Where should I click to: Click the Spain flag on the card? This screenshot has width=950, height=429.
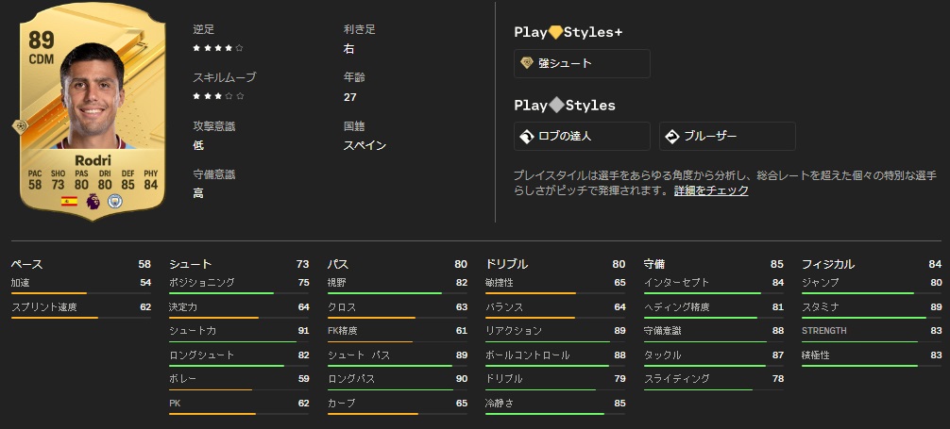click(69, 201)
